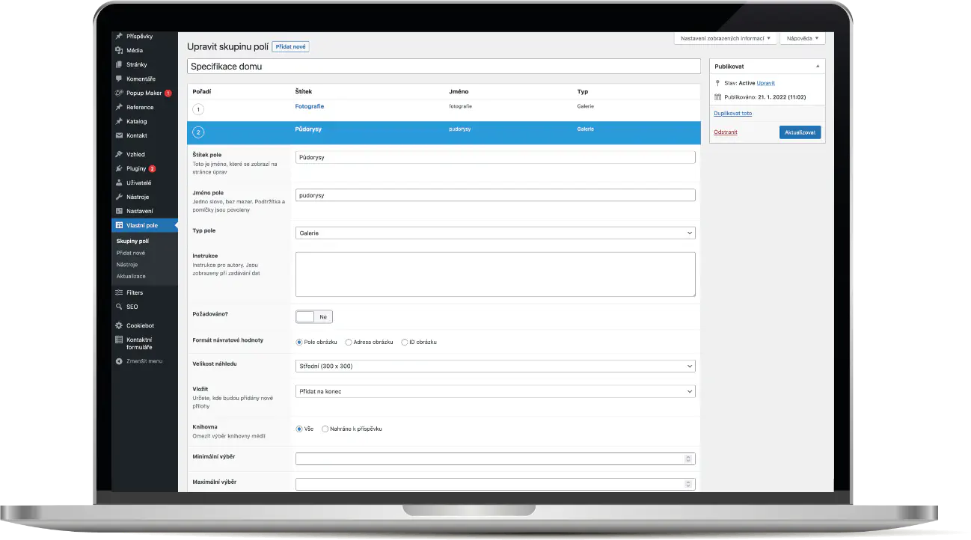
Task: Click the Aktualizovat update button
Action: (800, 132)
